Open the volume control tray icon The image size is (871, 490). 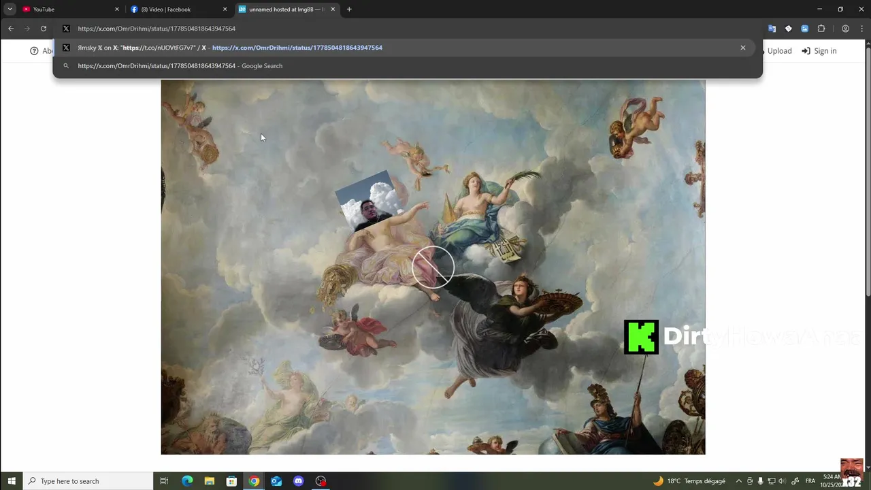781,481
